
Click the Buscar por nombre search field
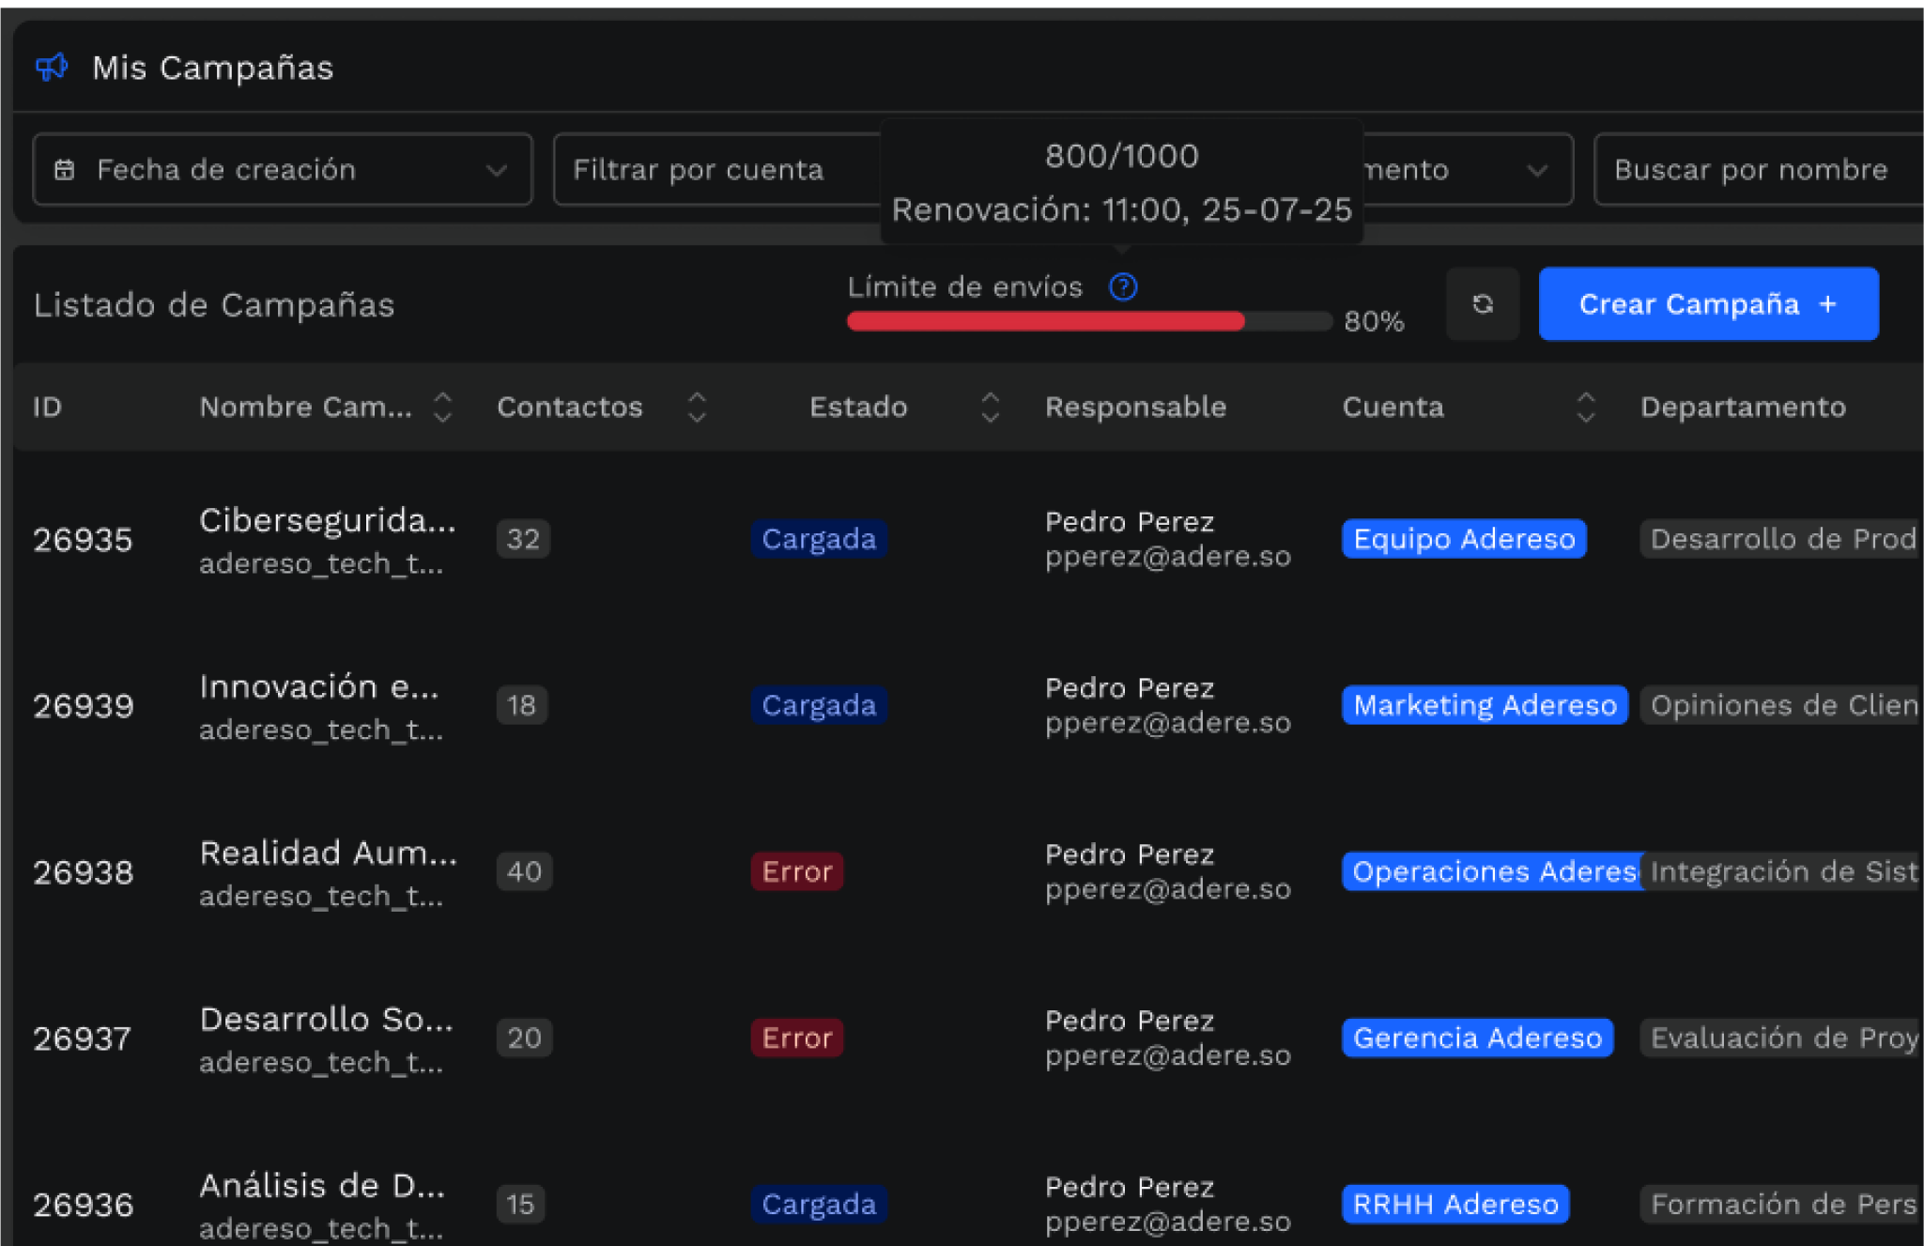(x=1756, y=170)
